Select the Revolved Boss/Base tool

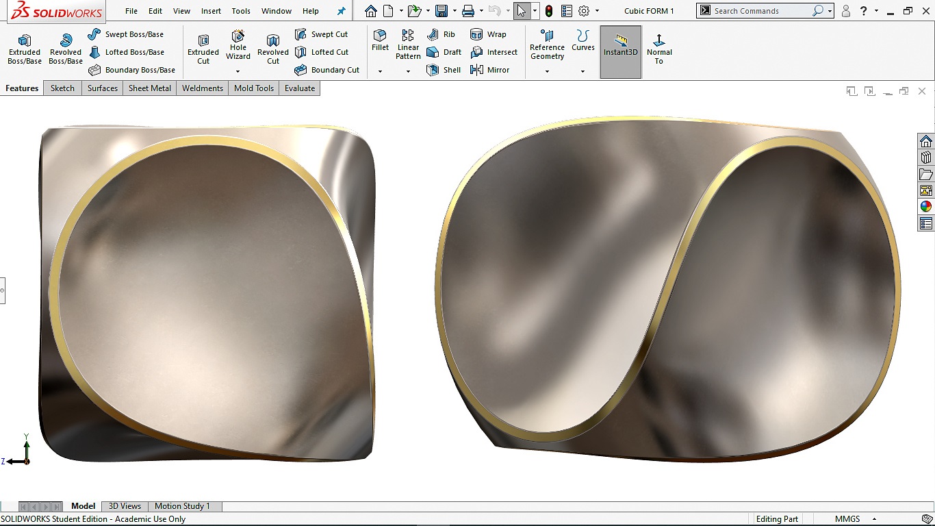click(66, 49)
